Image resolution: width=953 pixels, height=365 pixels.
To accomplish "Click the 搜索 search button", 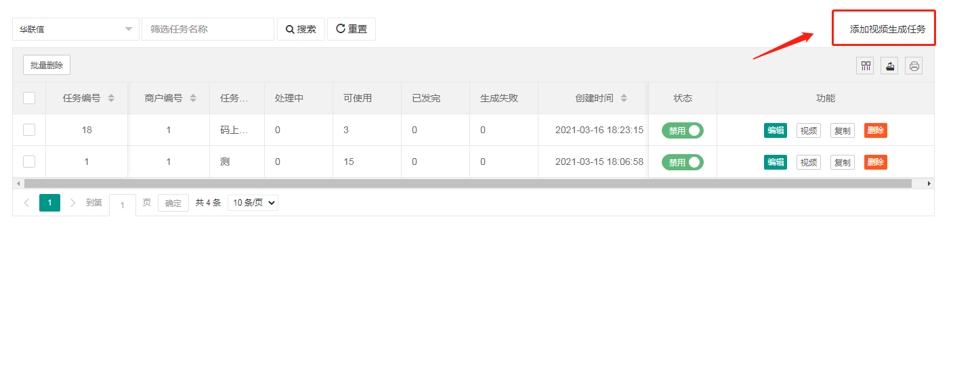I will pyautogui.click(x=301, y=29).
